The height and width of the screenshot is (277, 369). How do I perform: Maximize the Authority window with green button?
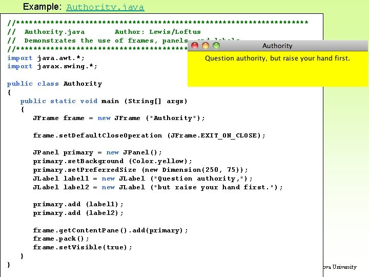pyautogui.click(x=216, y=46)
